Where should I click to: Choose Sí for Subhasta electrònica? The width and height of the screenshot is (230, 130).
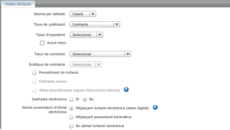tap(71, 99)
